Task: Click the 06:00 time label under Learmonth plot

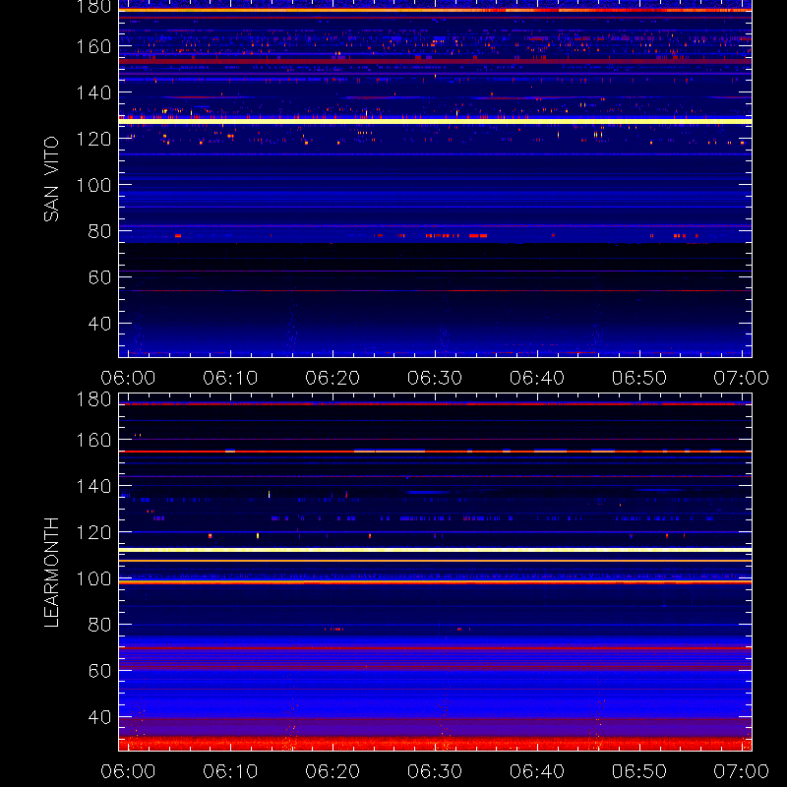Action: click(x=128, y=771)
